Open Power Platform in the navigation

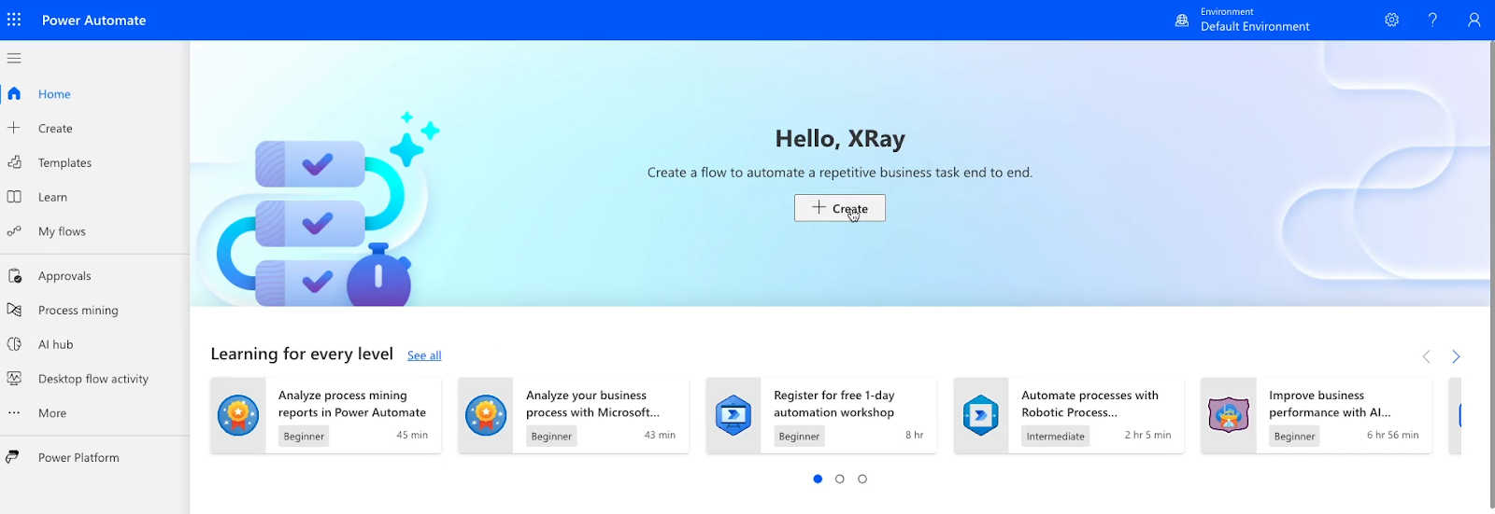[78, 458]
